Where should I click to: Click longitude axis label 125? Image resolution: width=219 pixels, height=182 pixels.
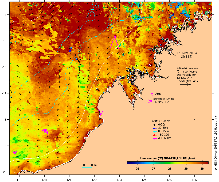coord(169,180)
